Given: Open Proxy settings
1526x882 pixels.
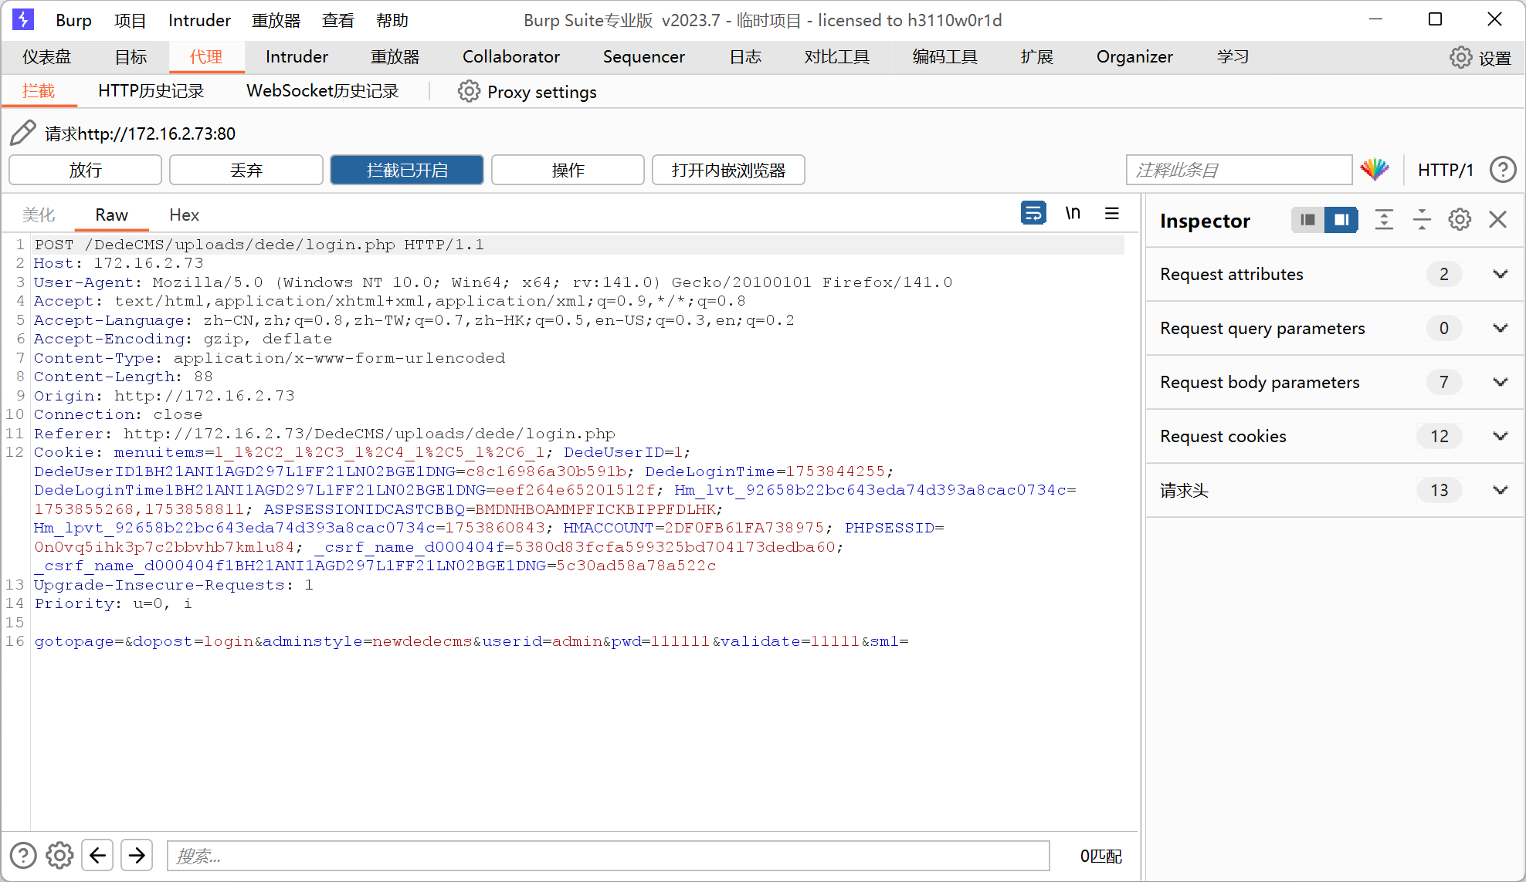Looking at the screenshot, I should [x=542, y=92].
